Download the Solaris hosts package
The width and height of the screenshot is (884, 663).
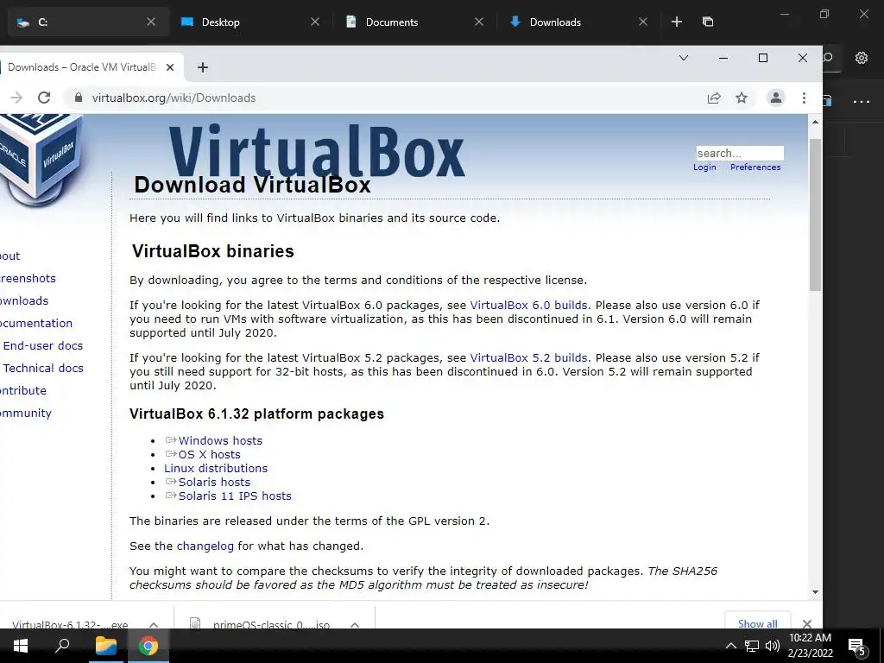tap(214, 482)
